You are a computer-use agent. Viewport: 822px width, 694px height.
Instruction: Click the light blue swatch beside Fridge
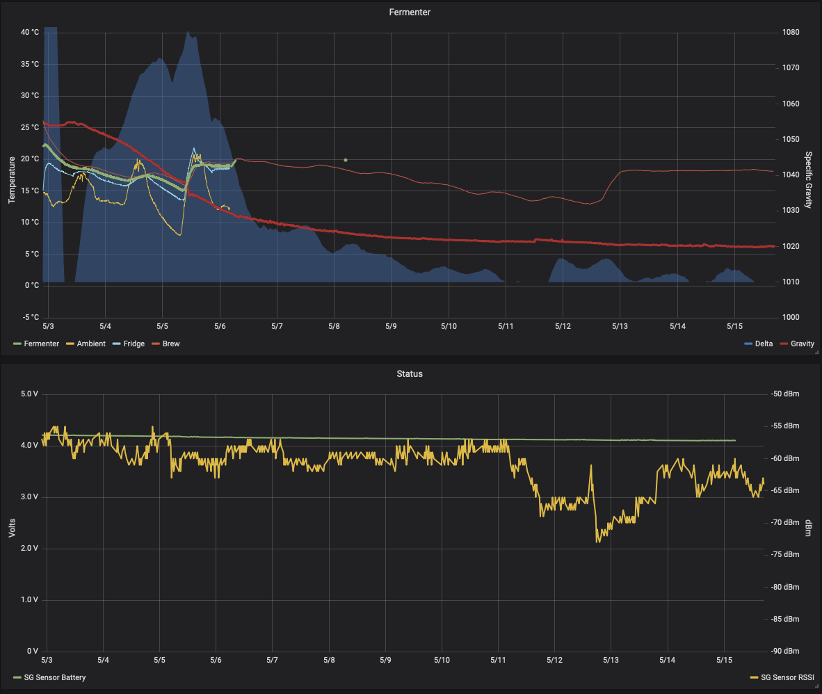coord(116,344)
